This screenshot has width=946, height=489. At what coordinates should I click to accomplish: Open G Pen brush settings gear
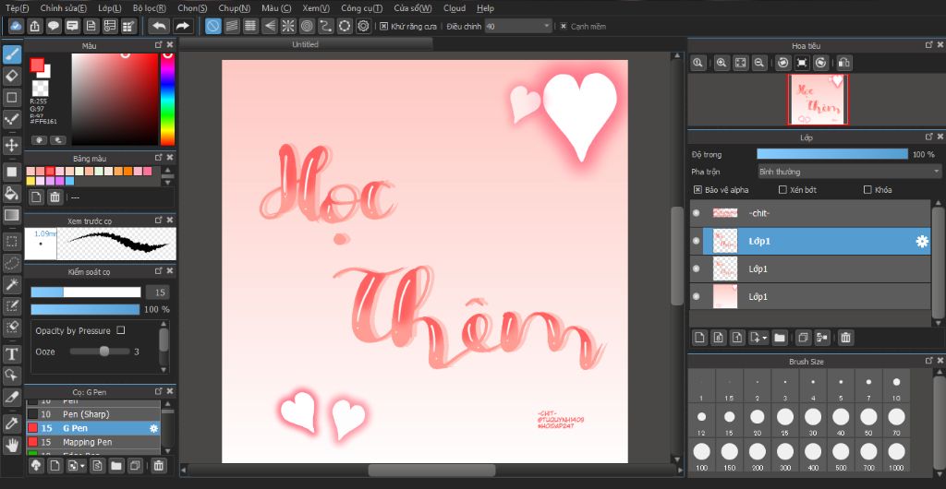(154, 428)
